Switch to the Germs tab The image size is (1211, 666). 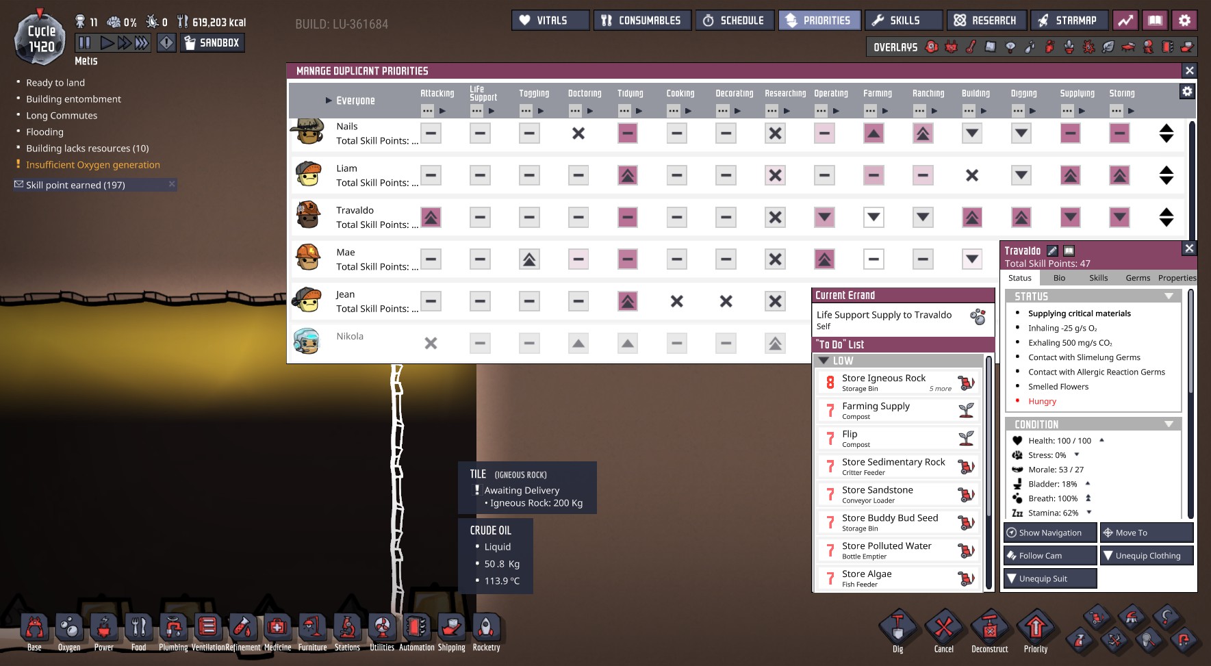click(x=1138, y=278)
